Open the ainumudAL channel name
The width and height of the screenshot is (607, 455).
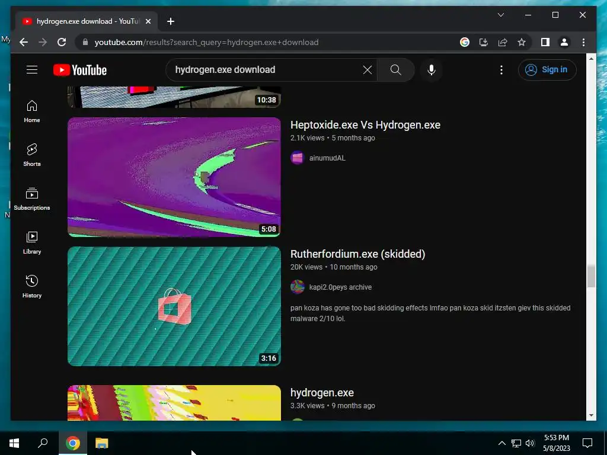[327, 158]
